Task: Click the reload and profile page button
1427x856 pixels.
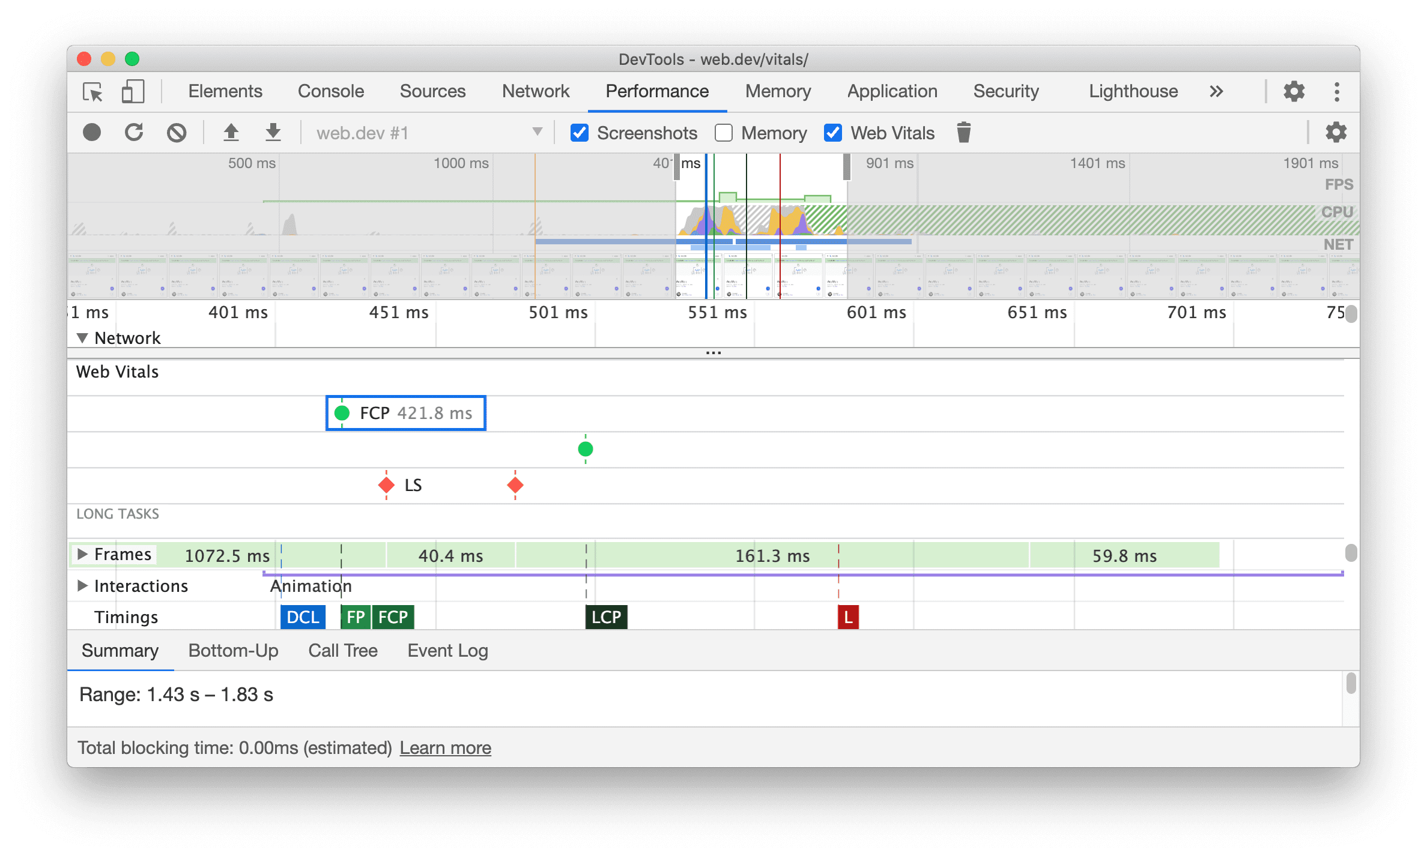Action: click(133, 133)
